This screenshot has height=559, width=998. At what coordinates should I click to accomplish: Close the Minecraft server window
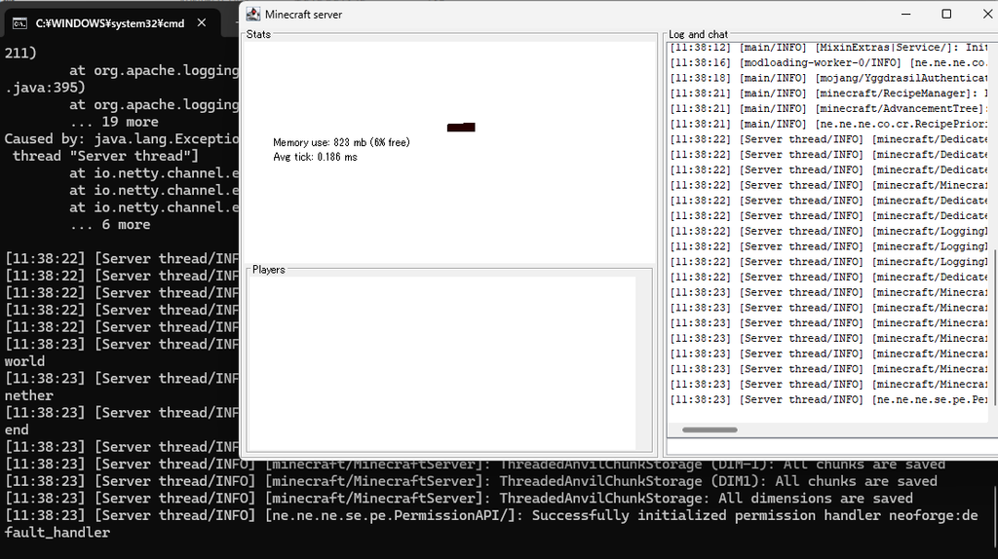click(x=986, y=14)
